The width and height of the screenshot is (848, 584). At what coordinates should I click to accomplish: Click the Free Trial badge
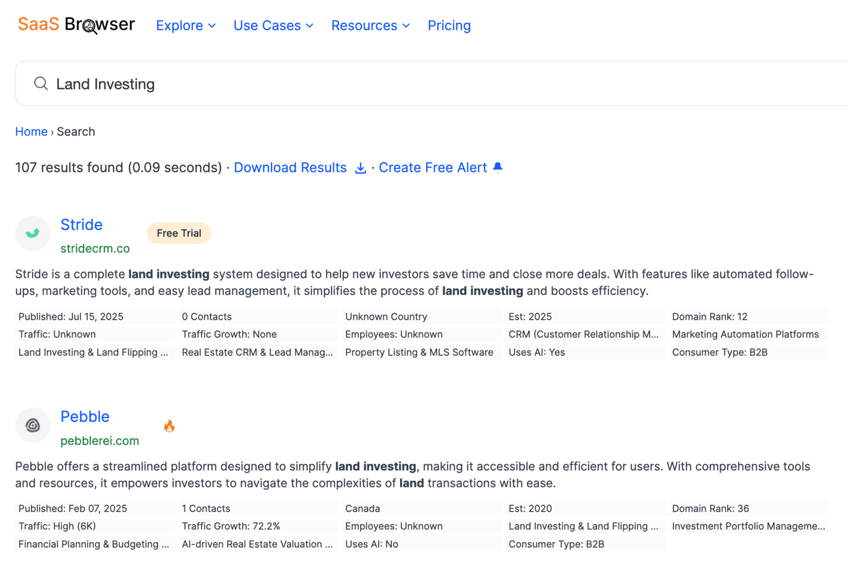click(179, 233)
